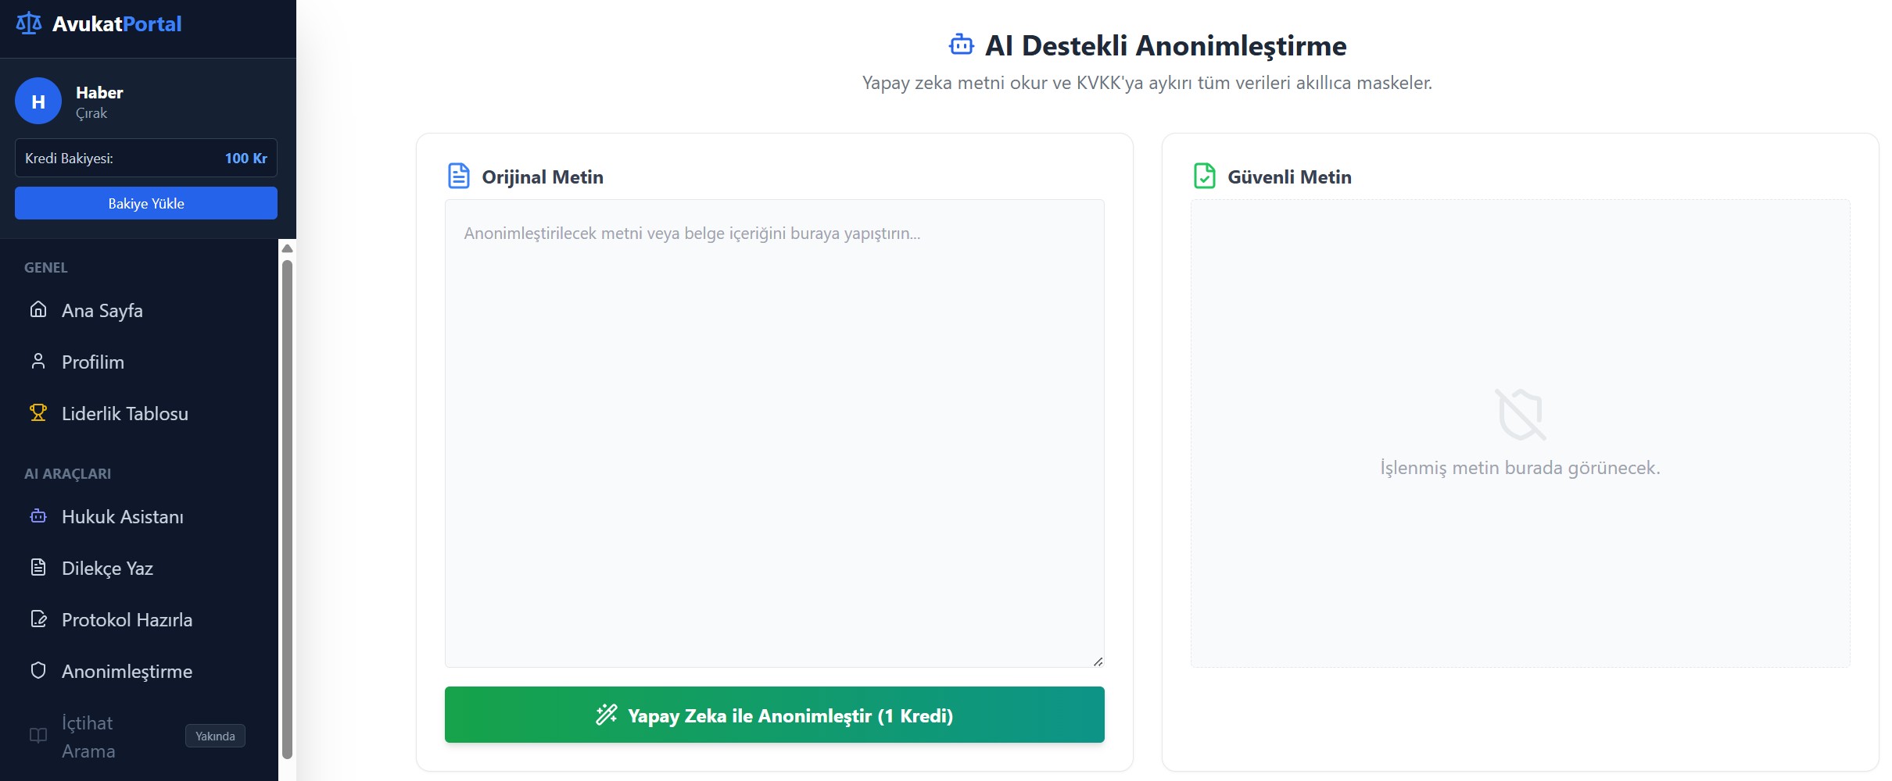Select Dilekçe Yaz in the sidebar

pyautogui.click(x=107, y=569)
